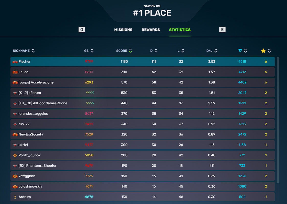This screenshot has height=204, width=287.
Task: Click D/L value 2.59
Action: [212, 103]
